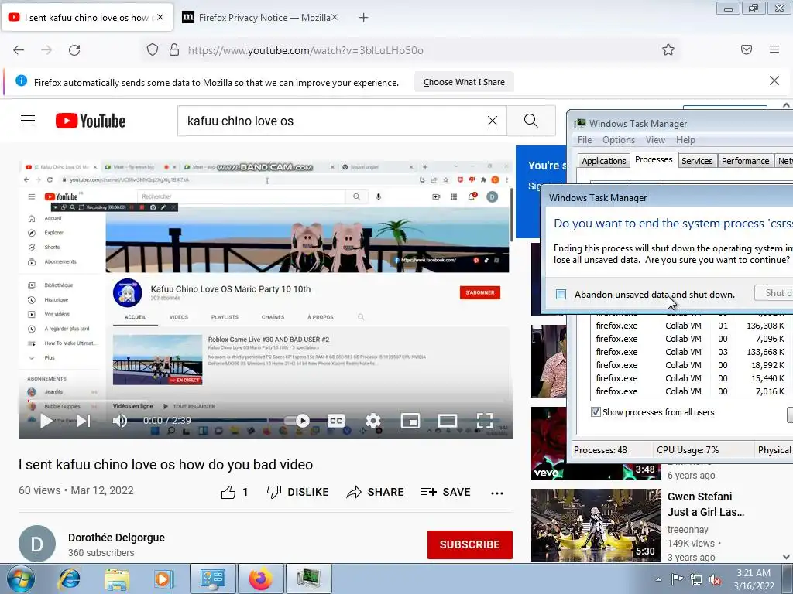Screen dimensions: 793x594
Task: Toggle closed captions in the player
Action: pos(336,420)
